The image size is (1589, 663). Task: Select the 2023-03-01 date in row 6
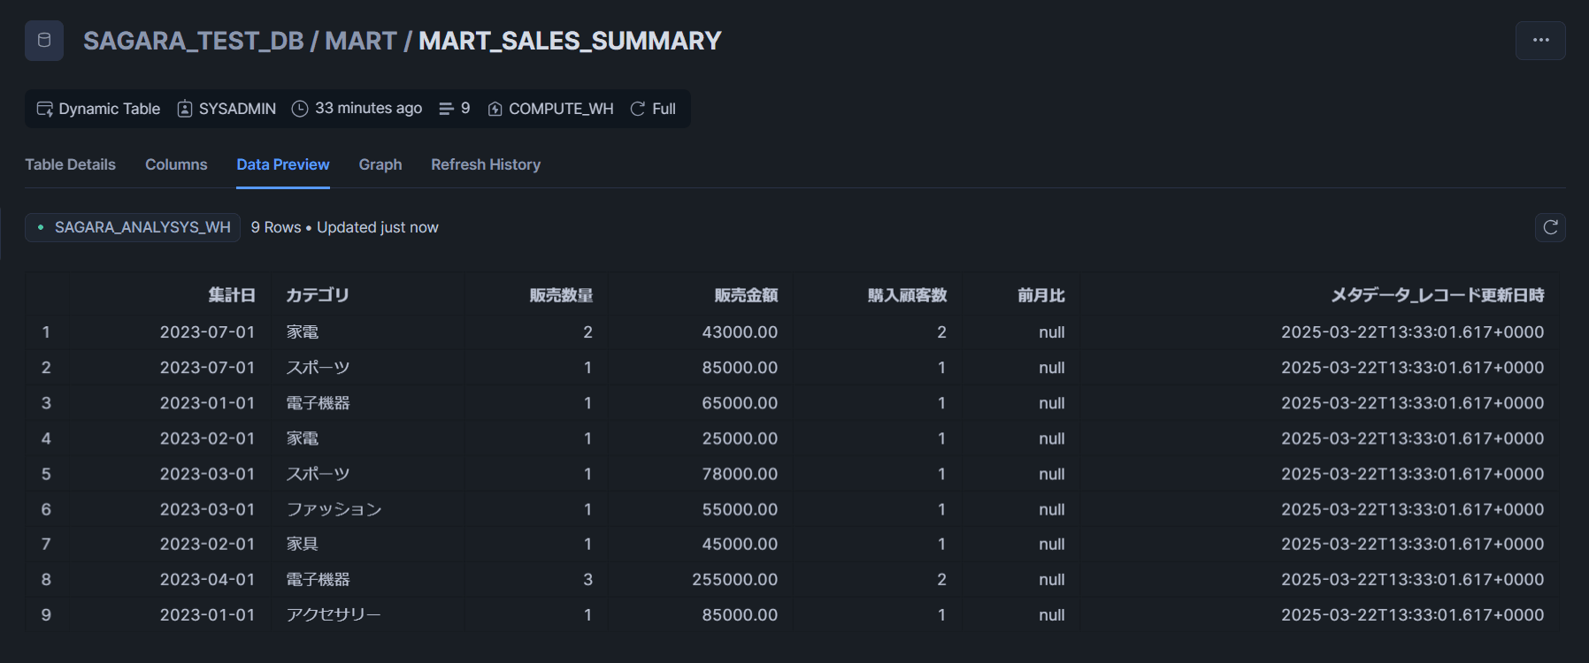click(207, 509)
